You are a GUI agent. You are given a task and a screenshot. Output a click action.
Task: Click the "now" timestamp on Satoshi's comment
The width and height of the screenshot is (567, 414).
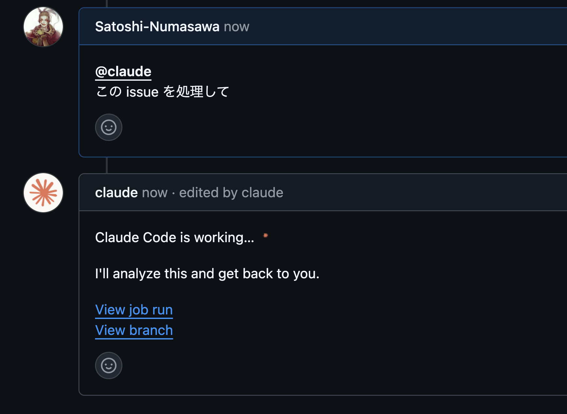237,27
